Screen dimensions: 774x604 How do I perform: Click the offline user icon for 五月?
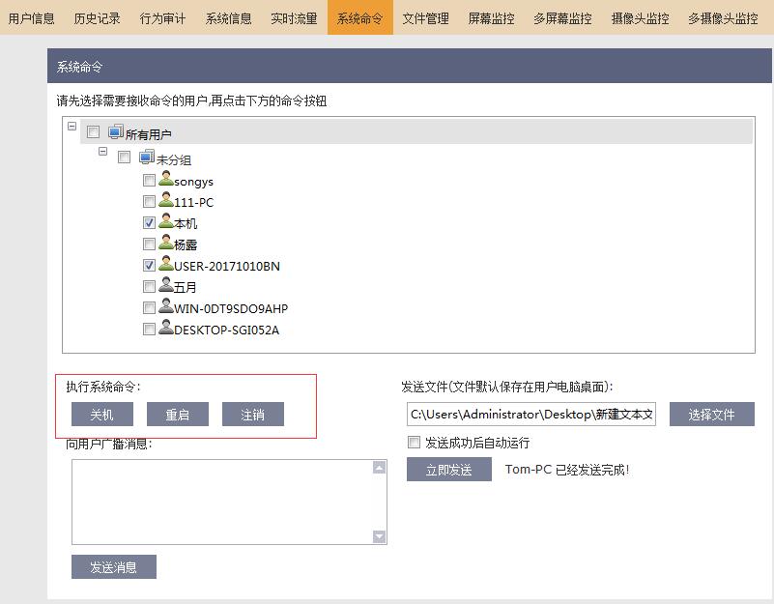click(x=165, y=286)
